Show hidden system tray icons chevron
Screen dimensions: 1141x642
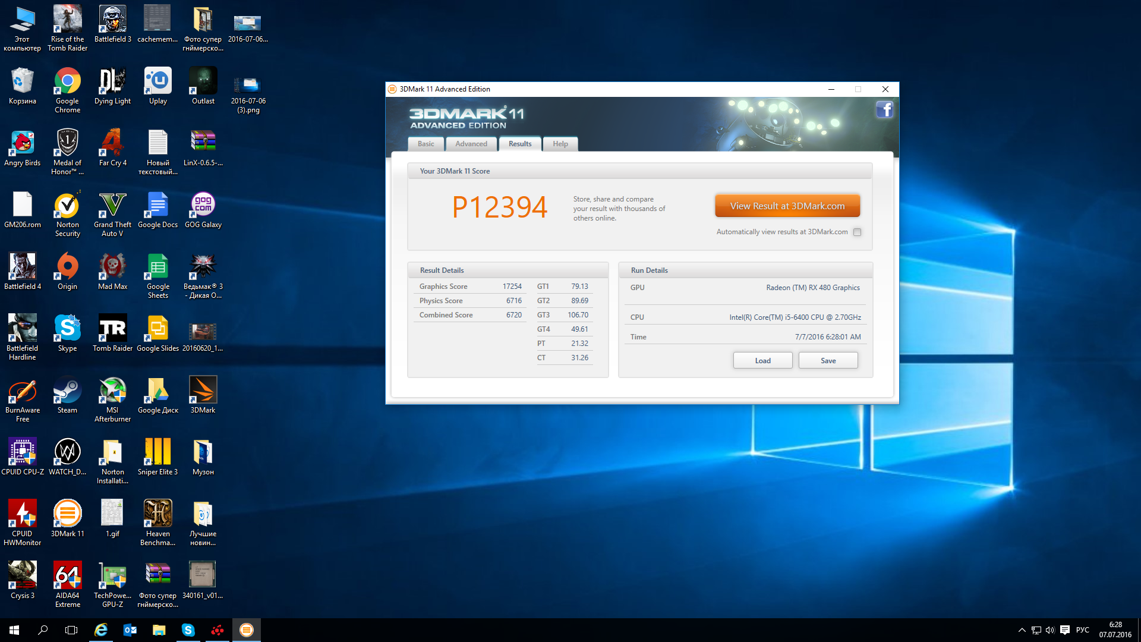tap(1022, 630)
